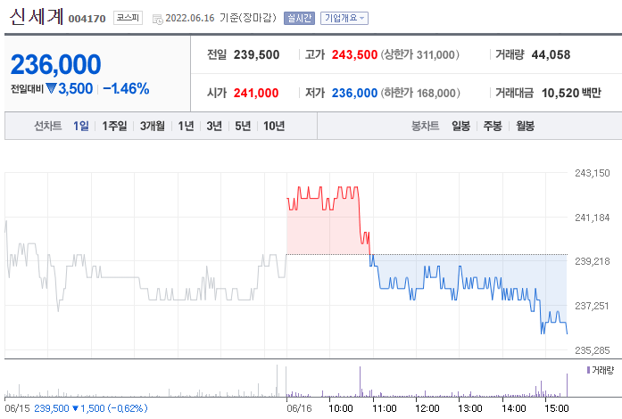Click the 235,285 y-axis label

pos(593,350)
